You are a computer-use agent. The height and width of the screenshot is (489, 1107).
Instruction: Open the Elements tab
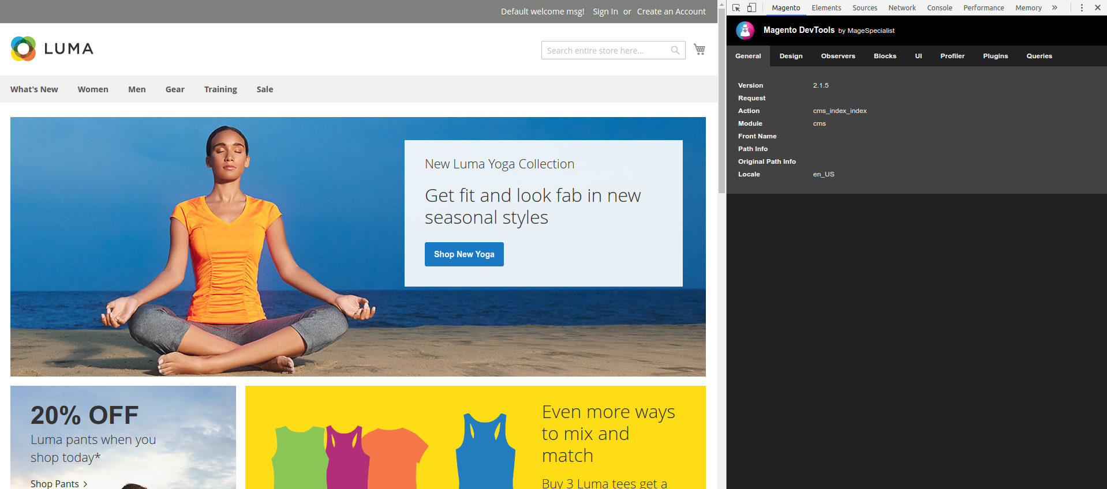click(826, 7)
